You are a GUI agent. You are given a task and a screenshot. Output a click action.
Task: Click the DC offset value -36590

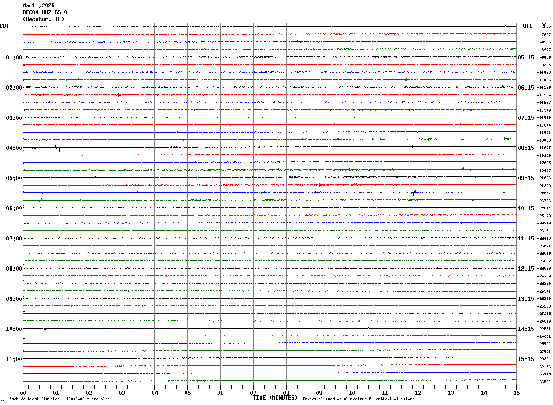[x=545, y=382]
